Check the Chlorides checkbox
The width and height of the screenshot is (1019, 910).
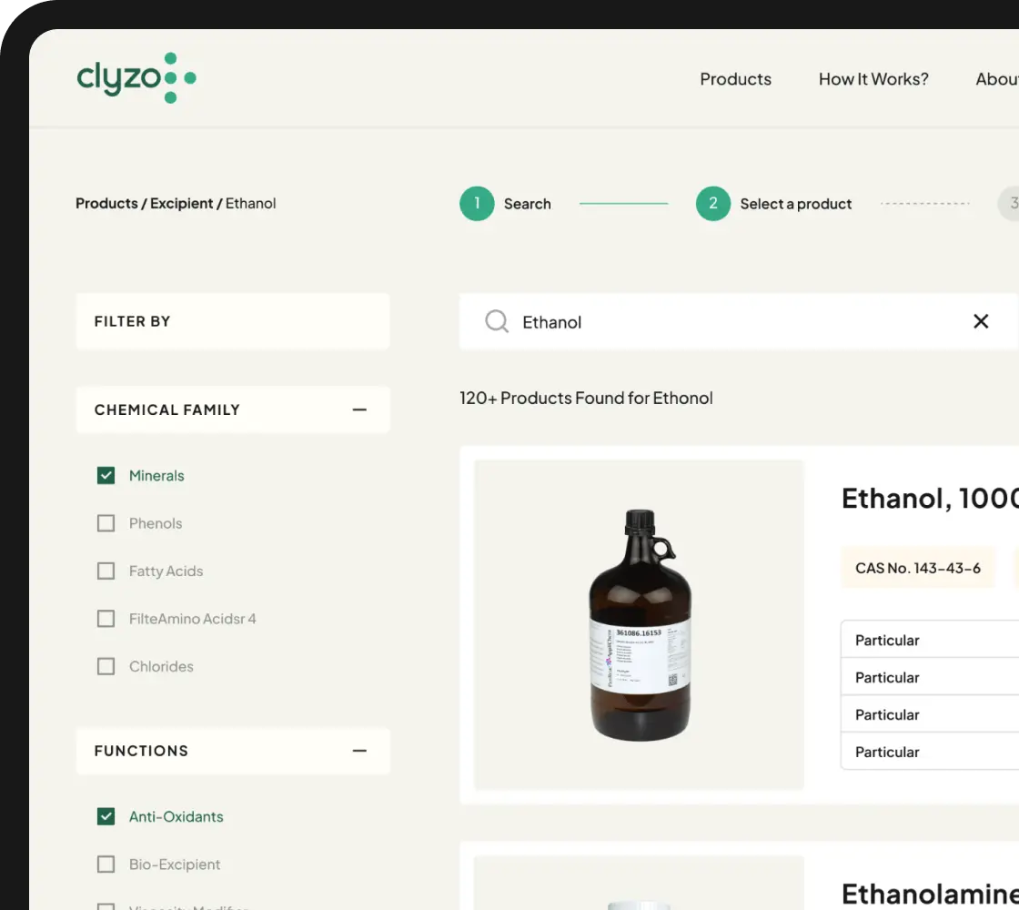tap(106, 666)
